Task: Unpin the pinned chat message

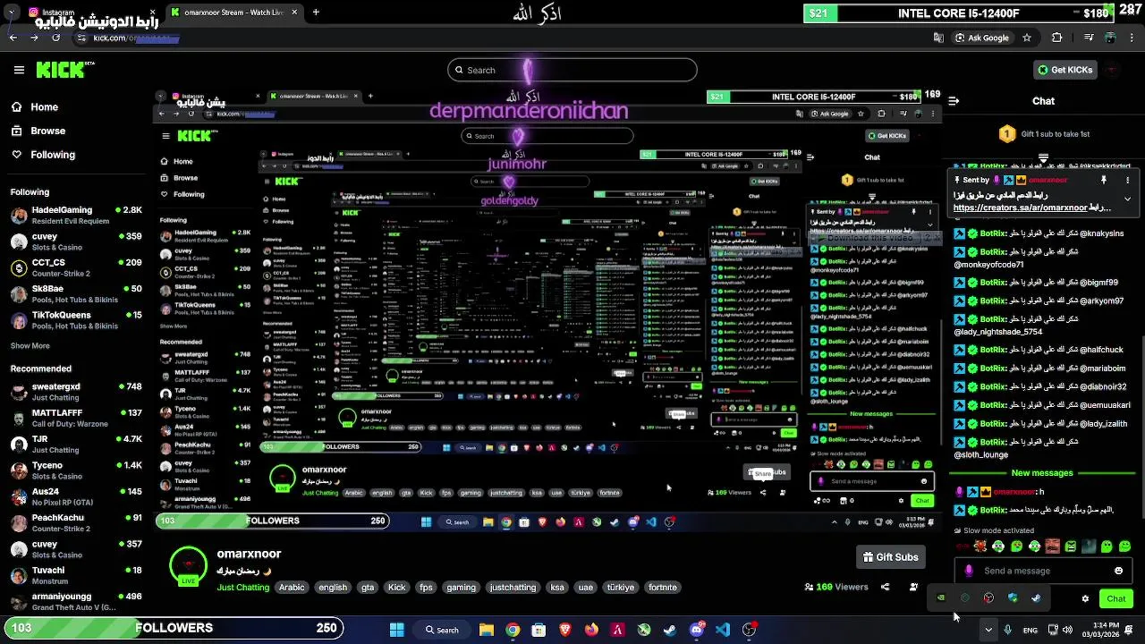Action: coord(1104,180)
